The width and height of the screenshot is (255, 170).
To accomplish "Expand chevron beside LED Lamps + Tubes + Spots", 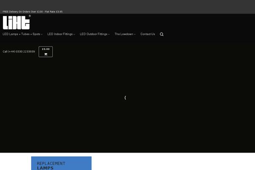I will pyautogui.click(x=42, y=34).
